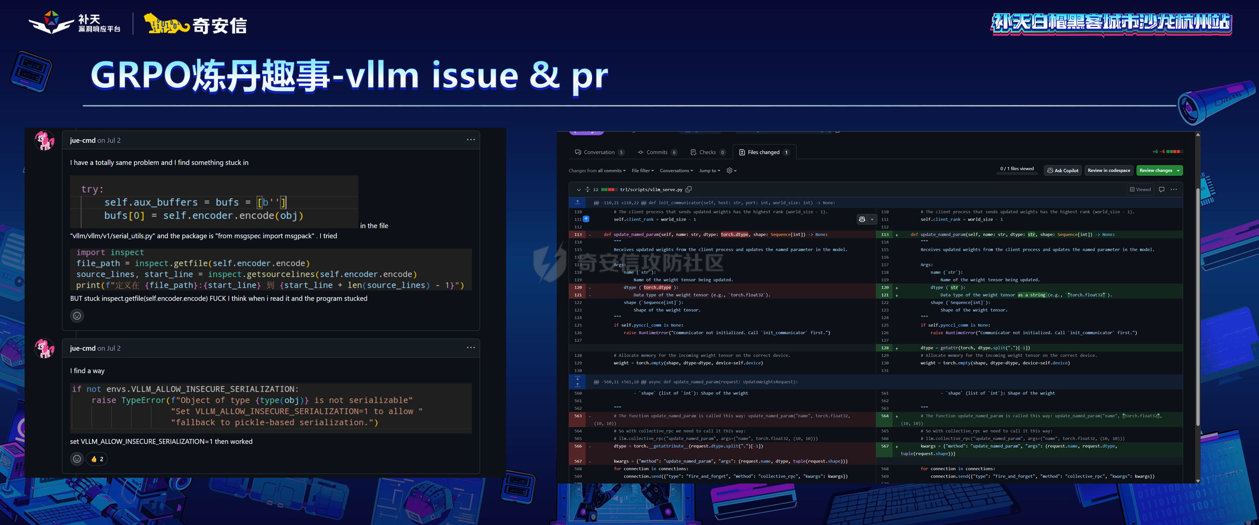Add reaction to first jue-cmd comment
Image resolution: width=1259 pixels, height=525 pixels.
click(x=77, y=316)
